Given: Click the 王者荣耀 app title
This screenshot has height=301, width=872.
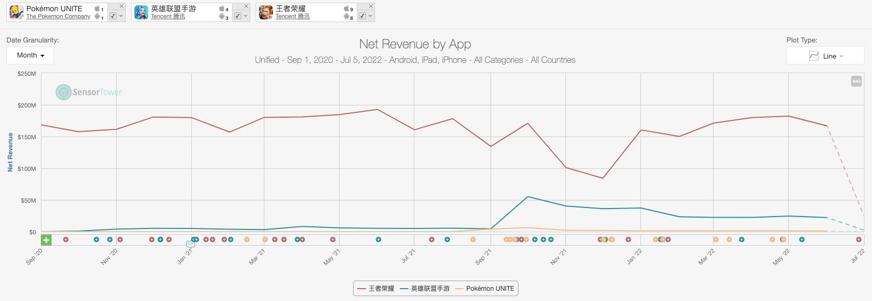Looking at the screenshot, I should click(x=291, y=9).
